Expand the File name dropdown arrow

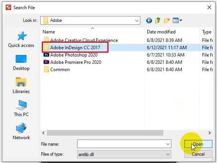168,144
